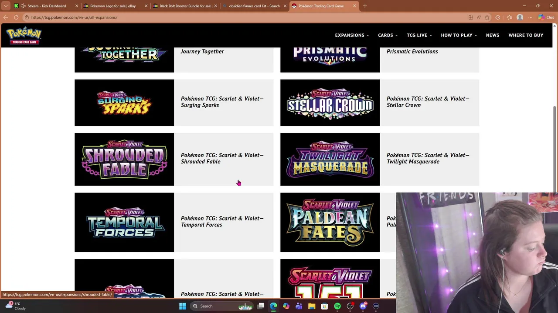Open Microsoft Edge from the taskbar

pyautogui.click(x=273, y=306)
